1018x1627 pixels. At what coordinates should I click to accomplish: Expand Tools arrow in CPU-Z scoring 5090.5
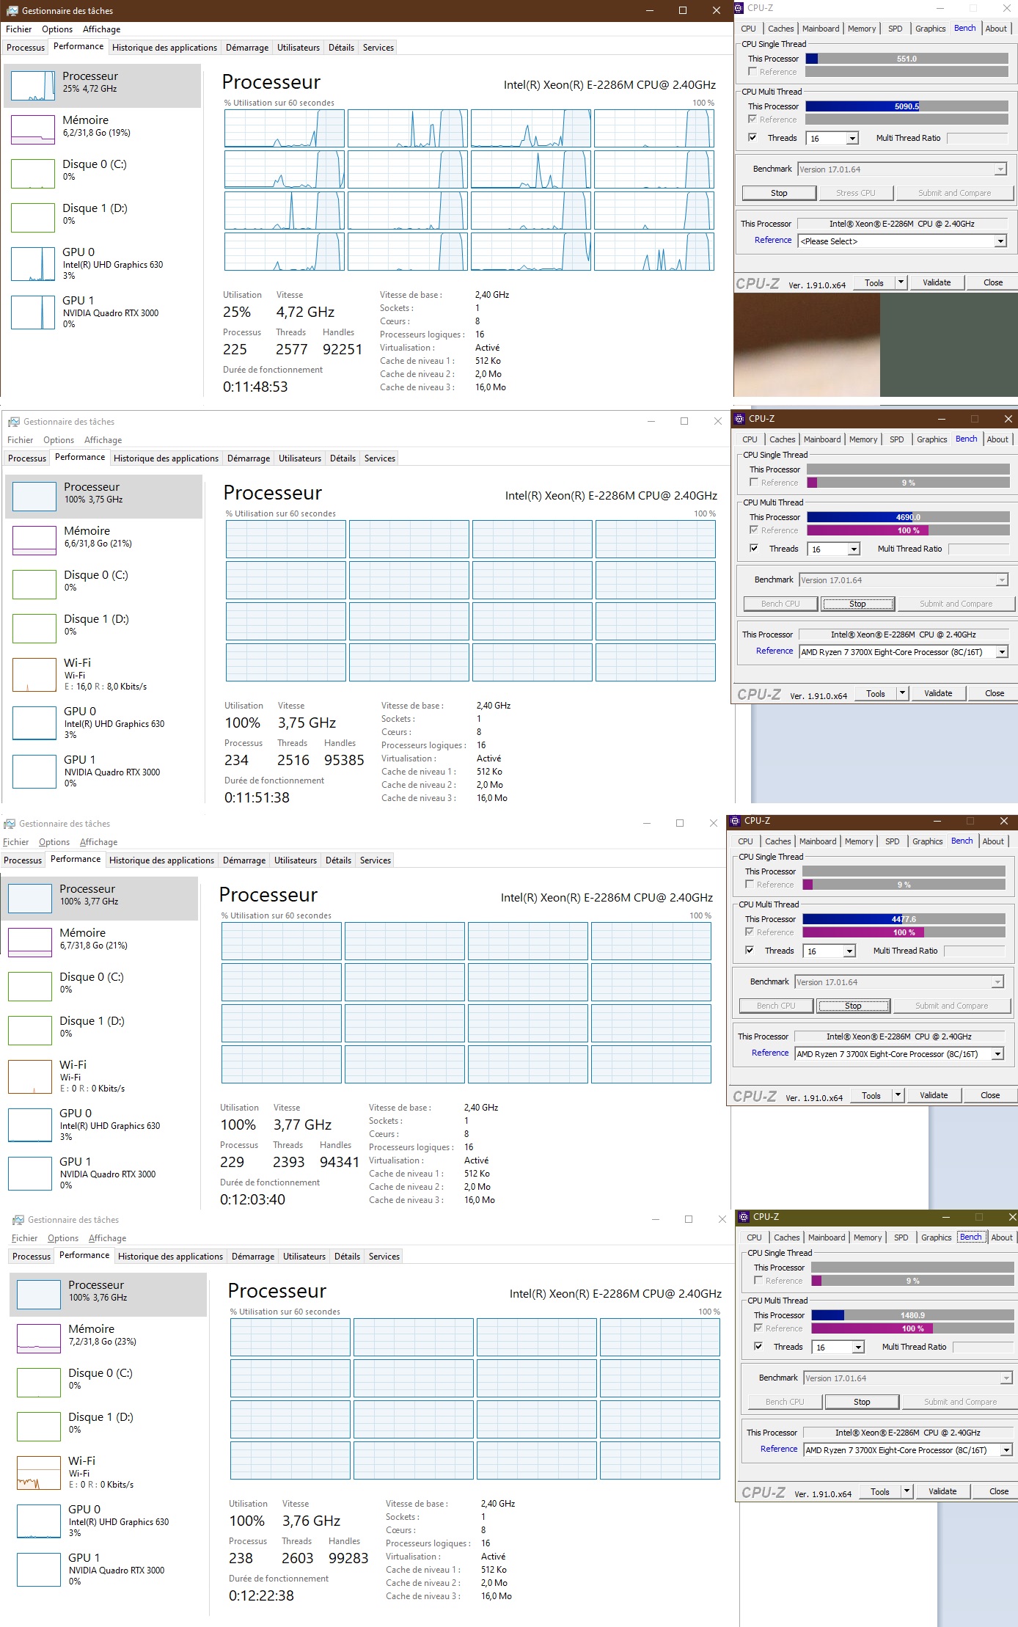coord(901,282)
